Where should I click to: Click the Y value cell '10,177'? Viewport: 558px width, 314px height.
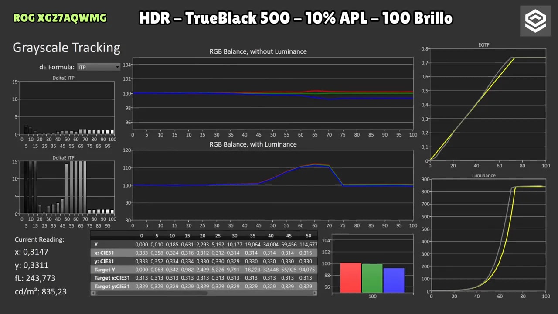235,245
